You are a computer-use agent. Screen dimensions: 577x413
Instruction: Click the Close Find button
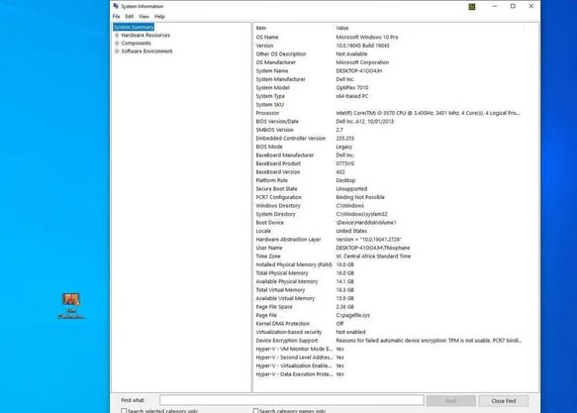click(x=504, y=401)
